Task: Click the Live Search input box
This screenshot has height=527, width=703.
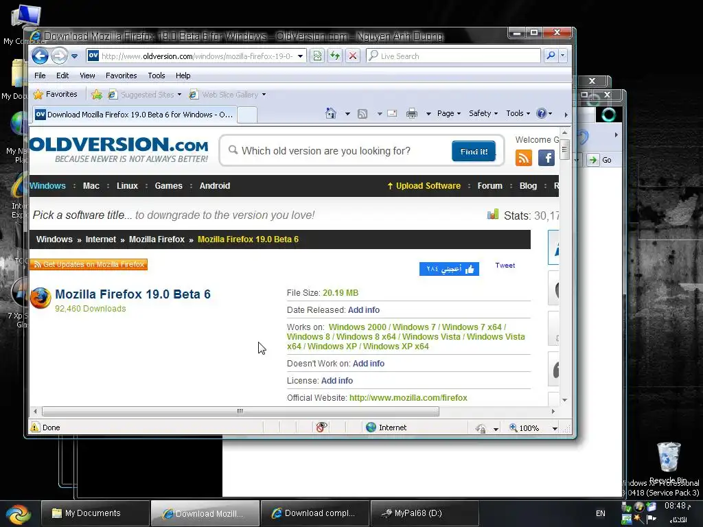Action: tap(453, 56)
